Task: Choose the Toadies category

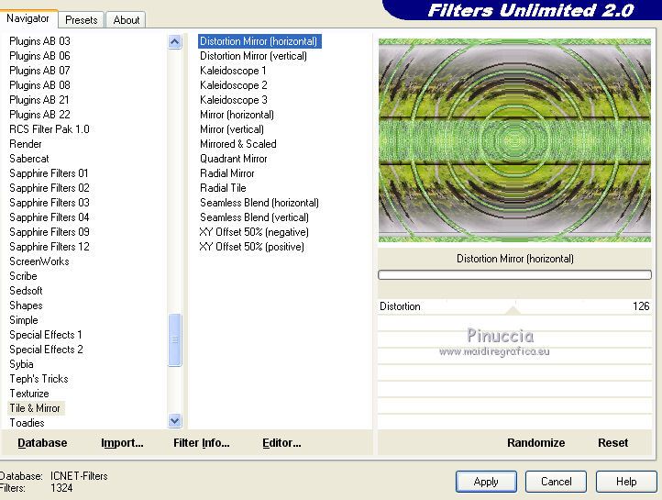Action: click(27, 423)
